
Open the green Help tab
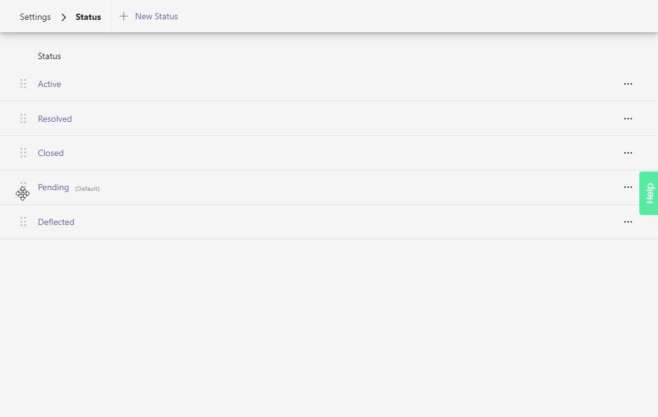coord(649,193)
